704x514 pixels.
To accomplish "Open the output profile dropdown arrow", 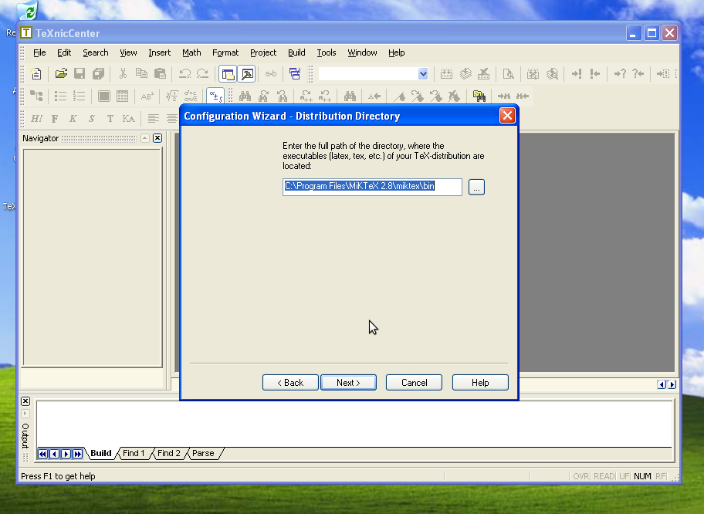I will (x=423, y=74).
